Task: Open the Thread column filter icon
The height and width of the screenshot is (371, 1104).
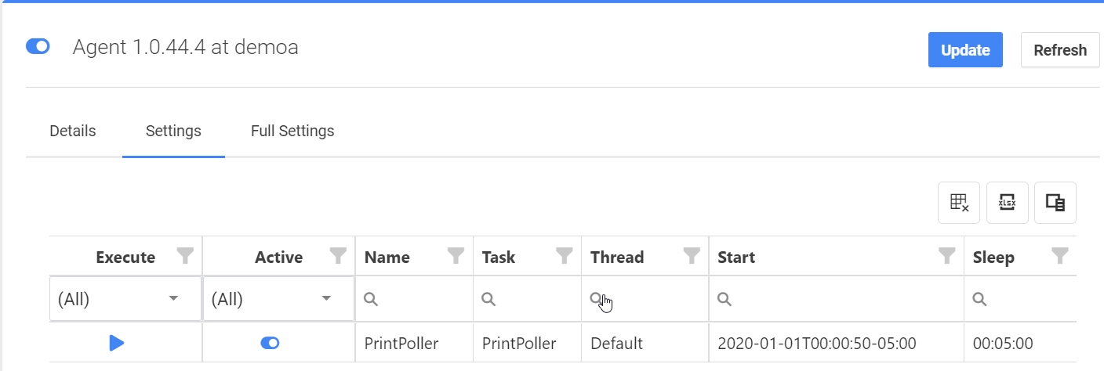Action: (x=692, y=256)
